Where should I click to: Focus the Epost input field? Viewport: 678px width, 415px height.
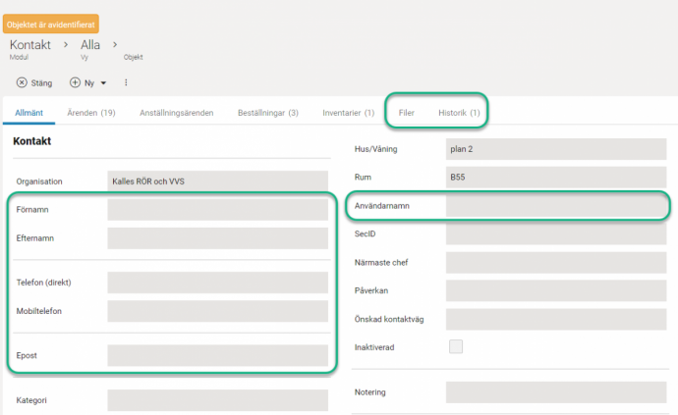(217, 355)
